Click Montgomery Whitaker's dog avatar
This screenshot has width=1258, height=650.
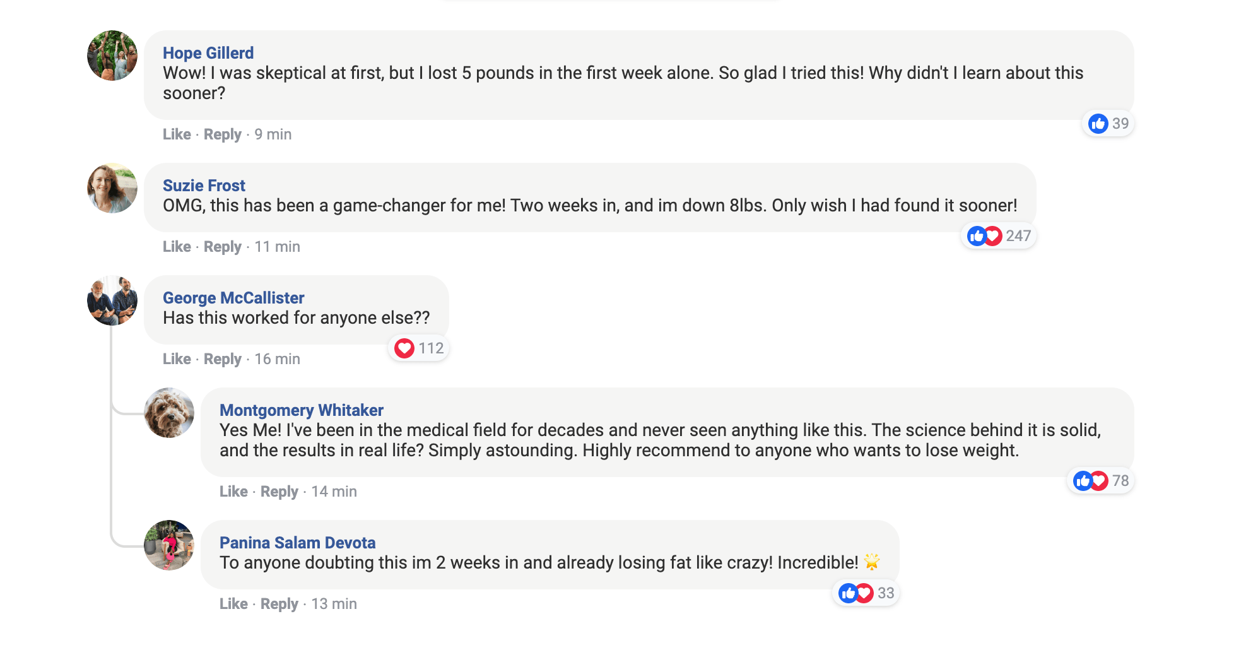click(169, 413)
